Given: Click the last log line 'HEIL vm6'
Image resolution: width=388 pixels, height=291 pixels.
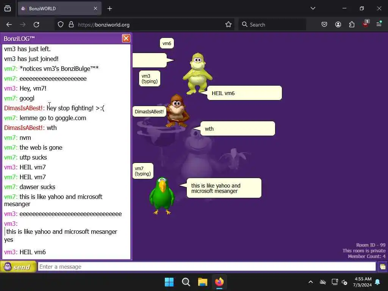Looking at the screenshot, I should point(25,252).
